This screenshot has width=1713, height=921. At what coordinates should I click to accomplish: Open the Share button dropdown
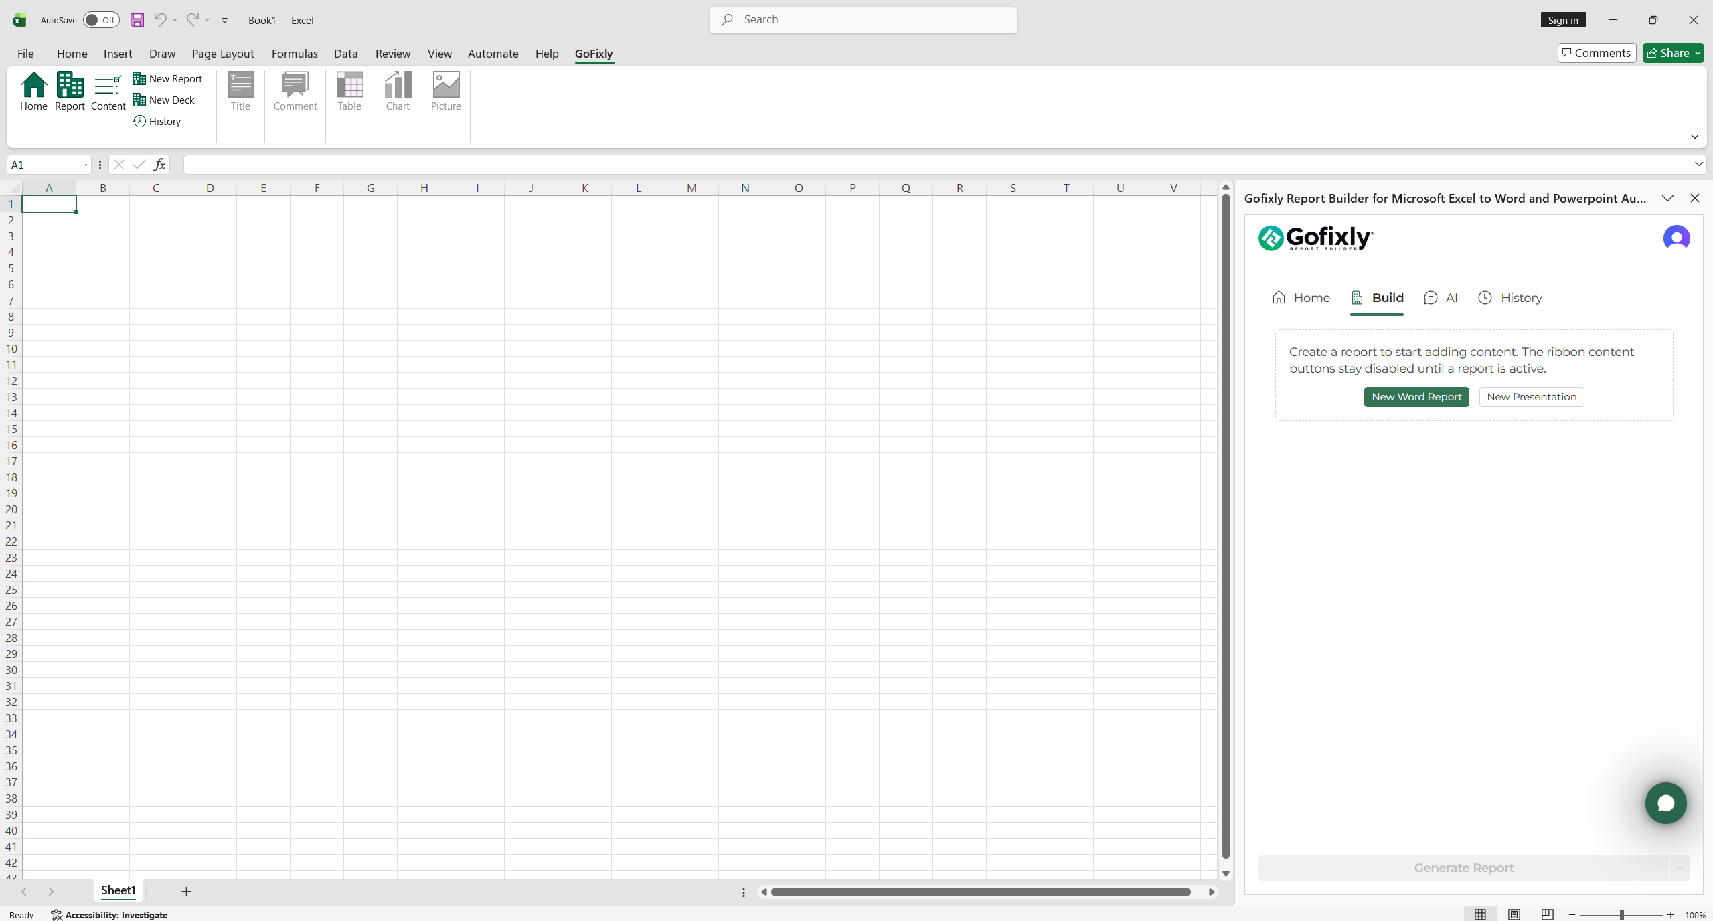[x=1698, y=53]
